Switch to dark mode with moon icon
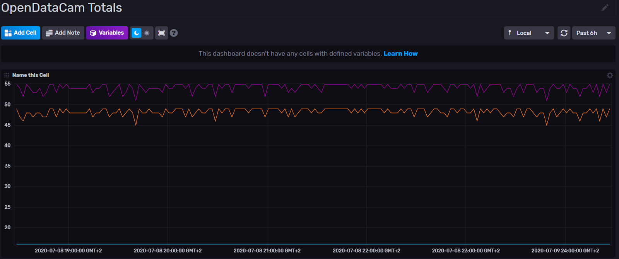The width and height of the screenshot is (619, 259). [x=136, y=33]
